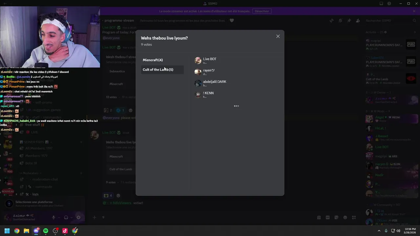
Task: Open Cult of the Lamb activity card
Action: (391, 79)
